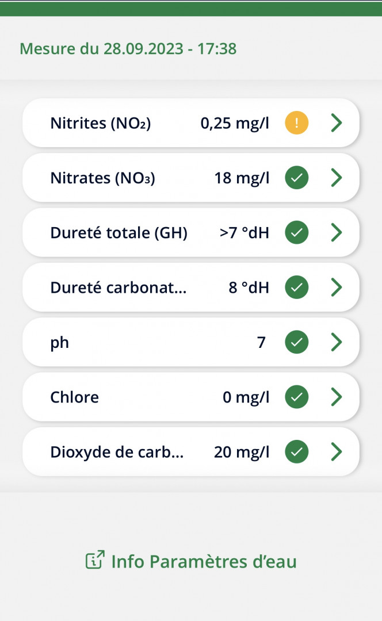Open Dureté totale details via chevron arrow

coord(337,232)
